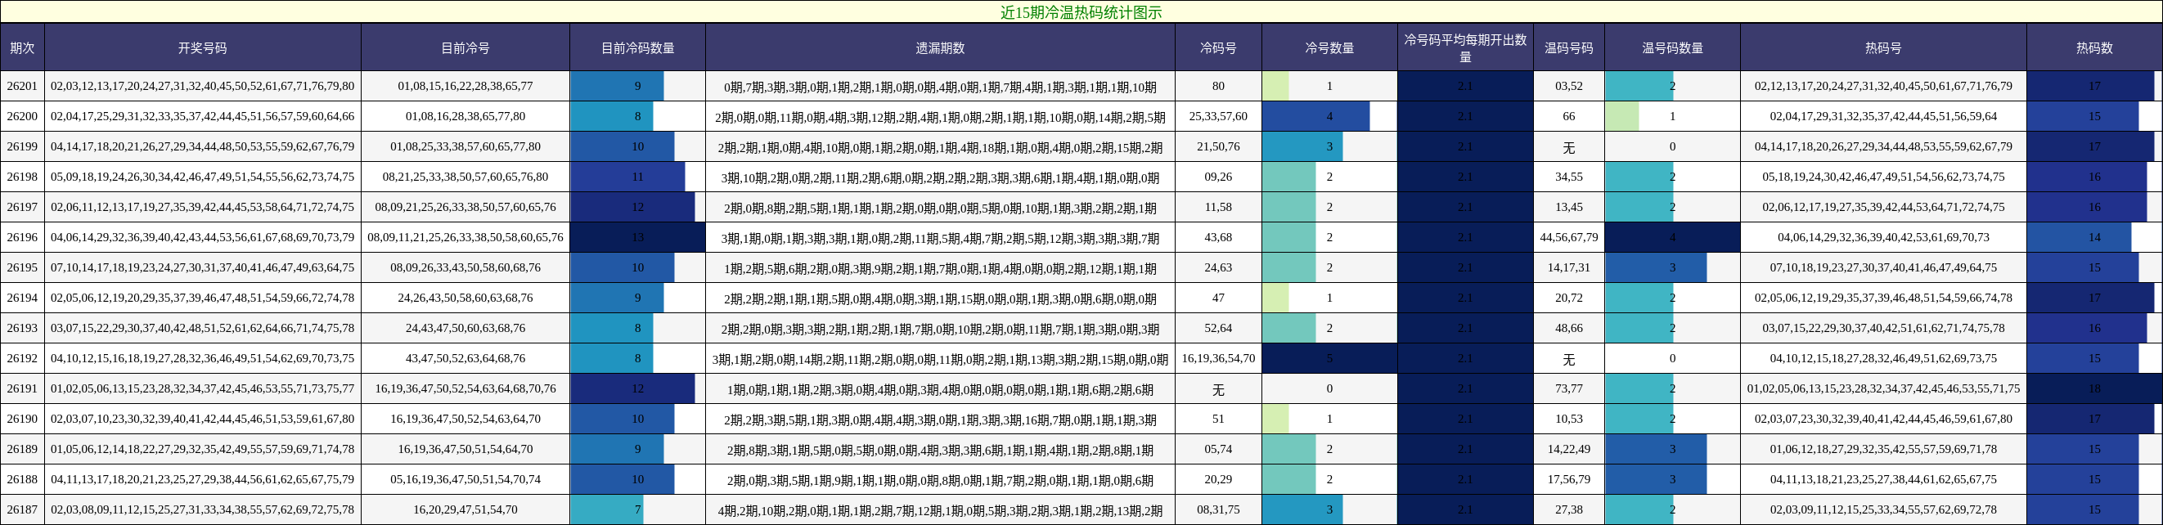Click the 遗漏期数 cell in row 26201

click(x=940, y=86)
